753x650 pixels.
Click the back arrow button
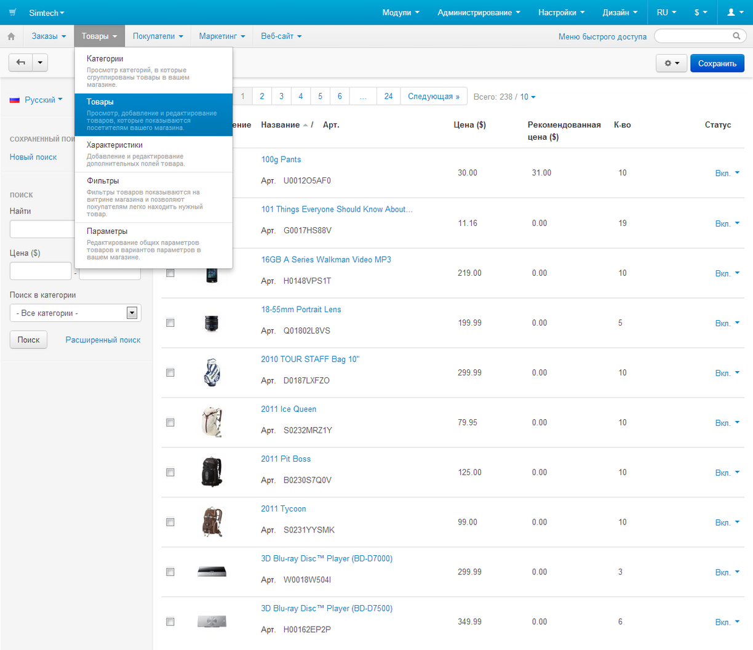[20, 62]
